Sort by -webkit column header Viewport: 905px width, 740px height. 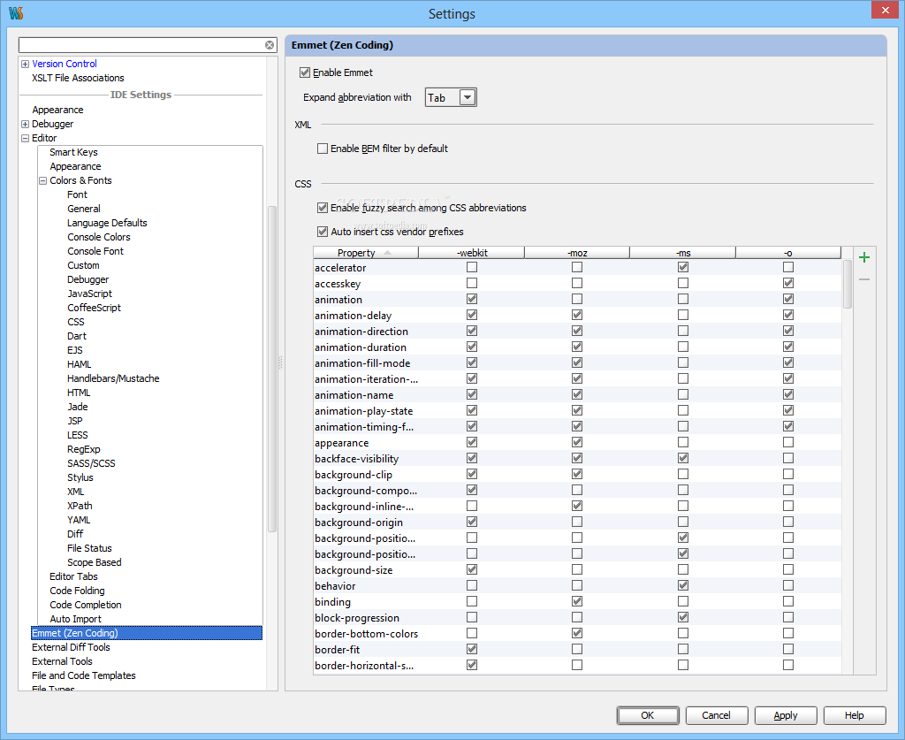472,253
